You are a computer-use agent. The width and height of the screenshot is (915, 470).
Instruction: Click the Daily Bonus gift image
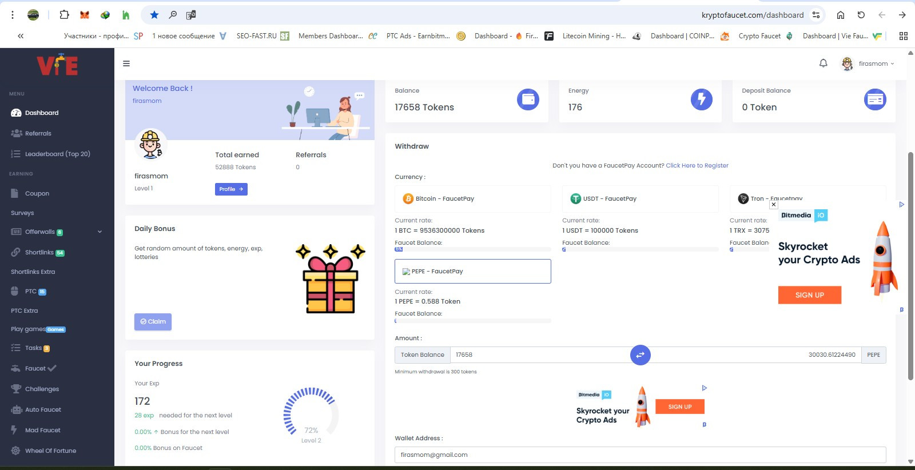(331, 278)
